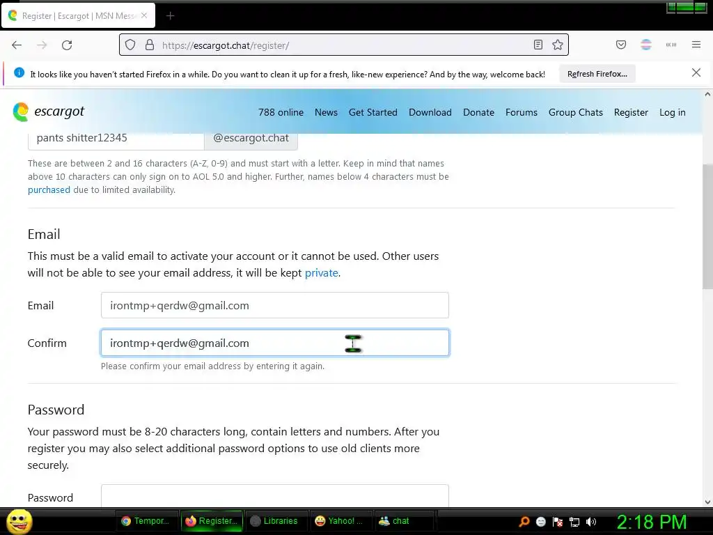713x535 pixels.
Task: Click the page vertical scrollbar thumb
Action: (707, 226)
